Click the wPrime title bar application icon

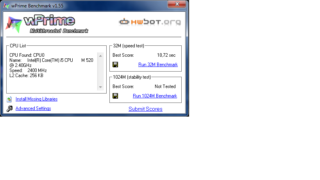click(6, 6)
